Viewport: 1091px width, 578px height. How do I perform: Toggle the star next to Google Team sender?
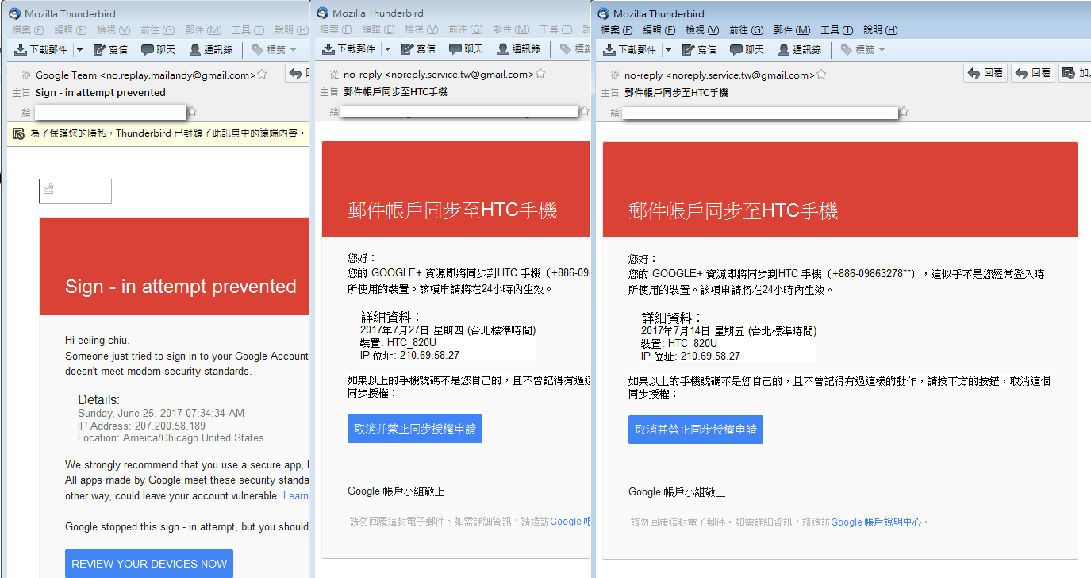click(x=261, y=71)
